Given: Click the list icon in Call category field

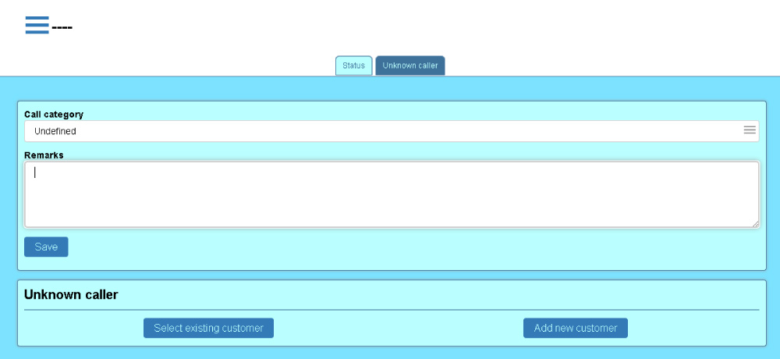Looking at the screenshot, I should coord(750,130).
